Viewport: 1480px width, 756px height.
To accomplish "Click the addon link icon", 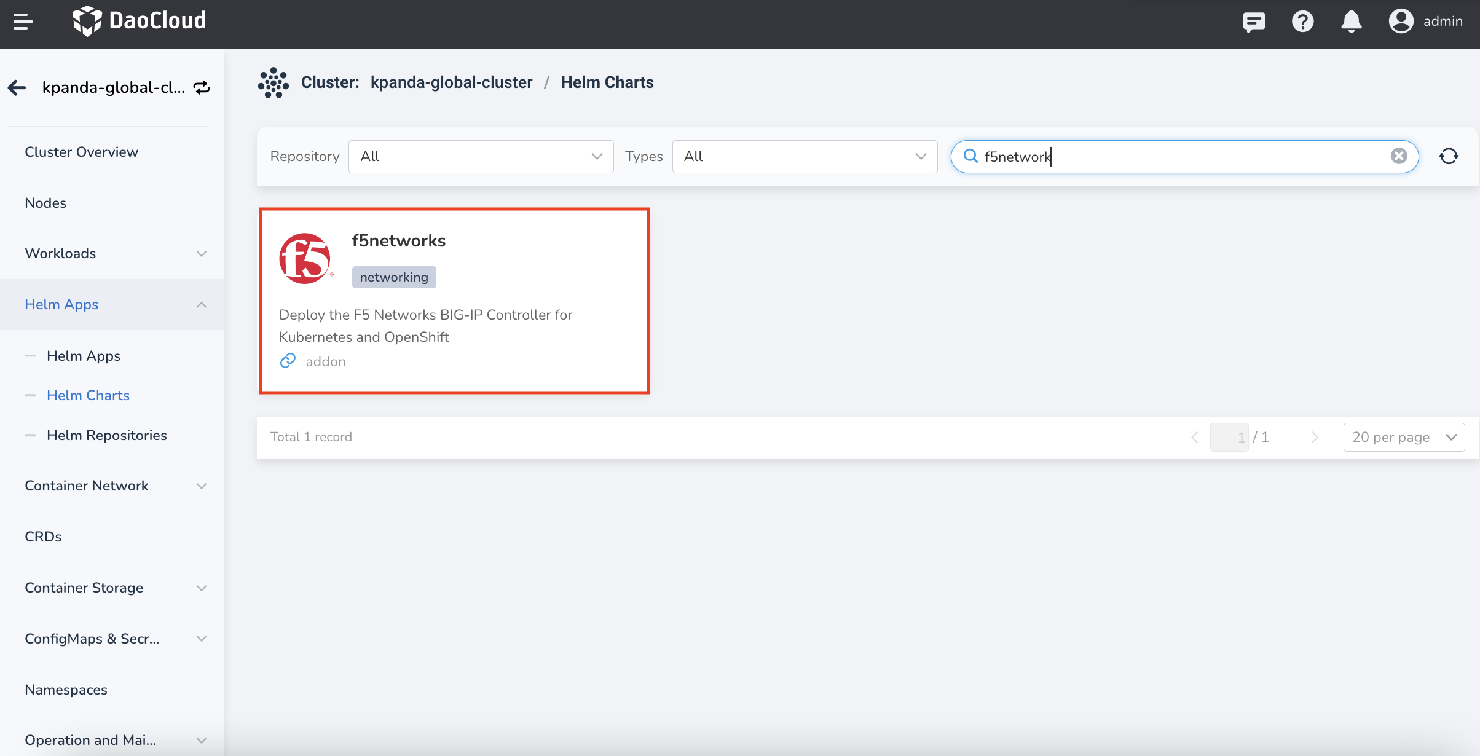I will [x=288, y=361].
